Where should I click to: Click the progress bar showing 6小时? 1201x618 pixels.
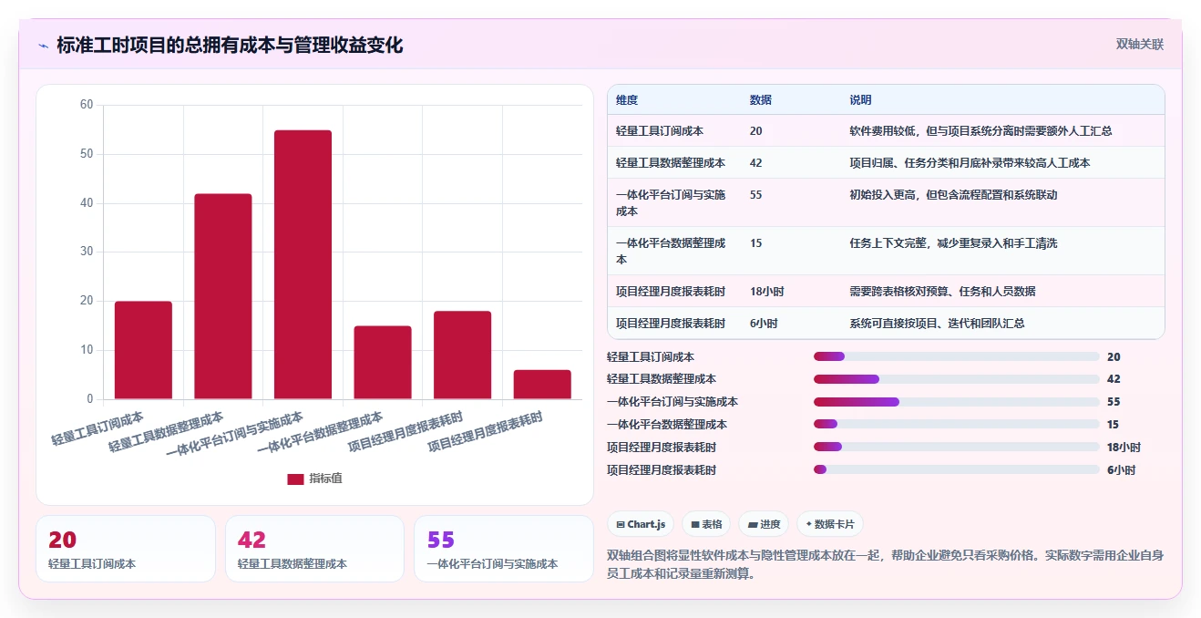click(x=957, y=470)
